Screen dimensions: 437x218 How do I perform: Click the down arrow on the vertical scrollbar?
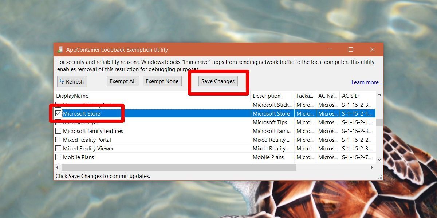coord(379,160)
